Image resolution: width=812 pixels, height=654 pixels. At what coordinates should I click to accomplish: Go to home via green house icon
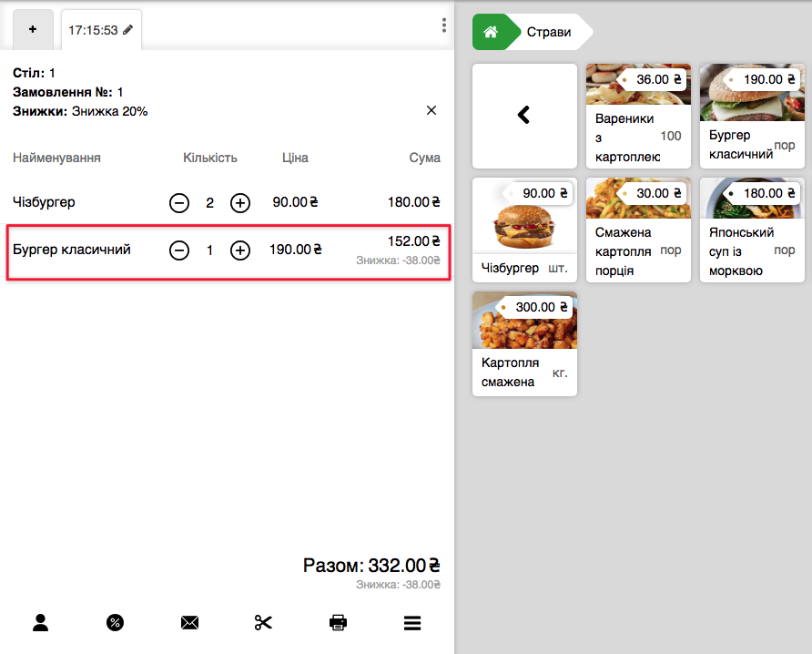pos(491,33)
